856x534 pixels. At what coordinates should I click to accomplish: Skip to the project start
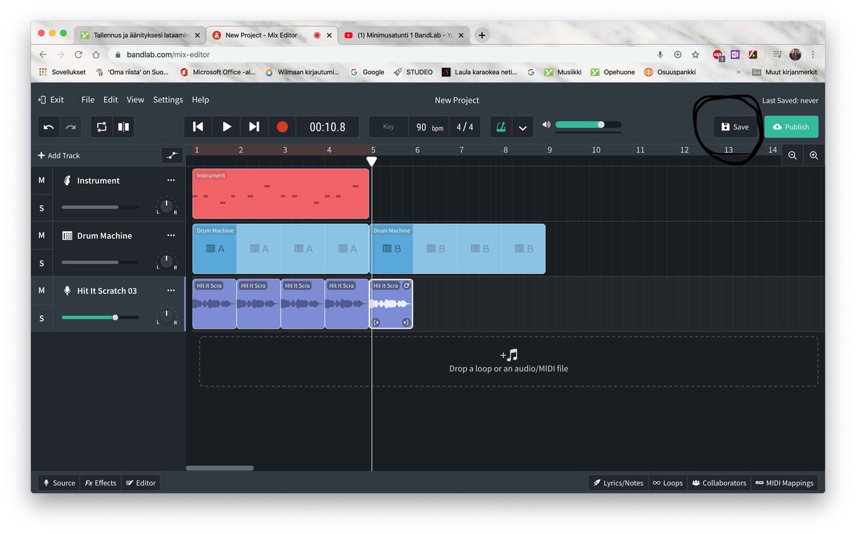pyautogui.click(x=198, y=127)
